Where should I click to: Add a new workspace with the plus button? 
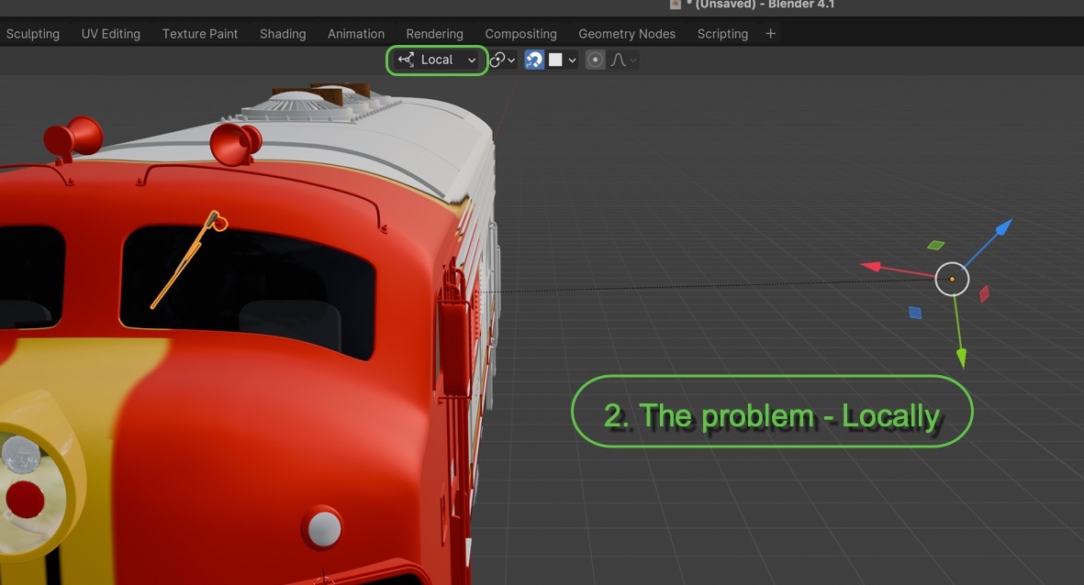coord(770,34)
